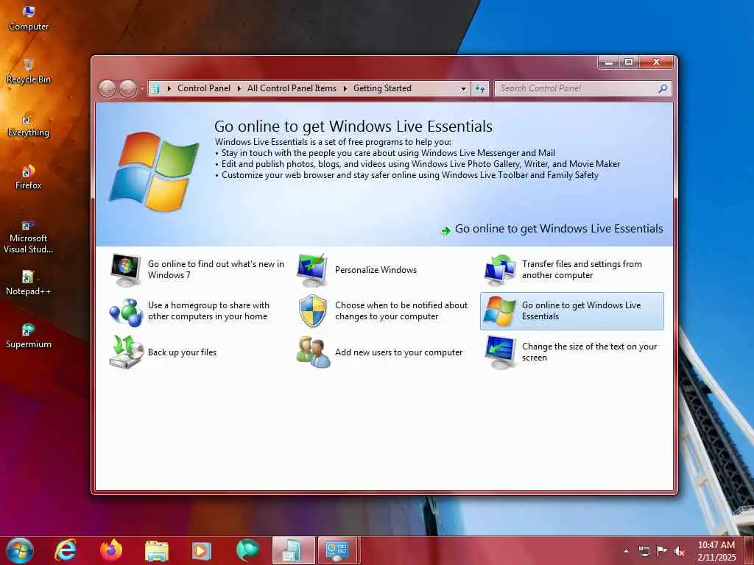Screen dimensions: 754x565
Task: Maximize the Getting Started window
Action: pyautogui.click(x=629, y=62)
